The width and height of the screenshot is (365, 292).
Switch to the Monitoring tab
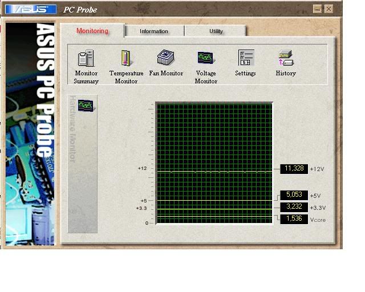click(x=92, y=30)
